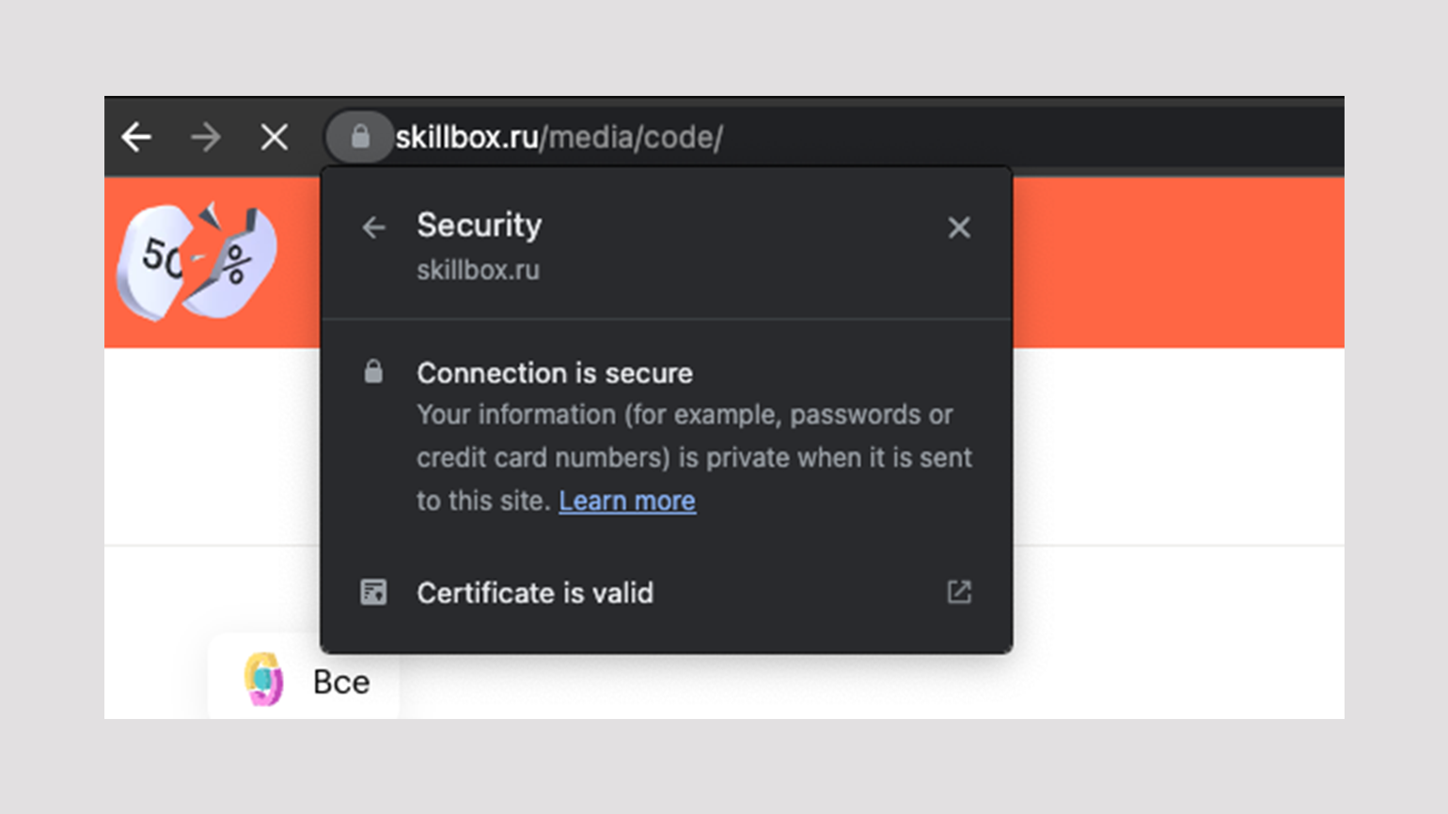The width and height of the screenshot is (1448, 814).
Task: Select the Connection is secure heading
Action: [x=555, y=373]
